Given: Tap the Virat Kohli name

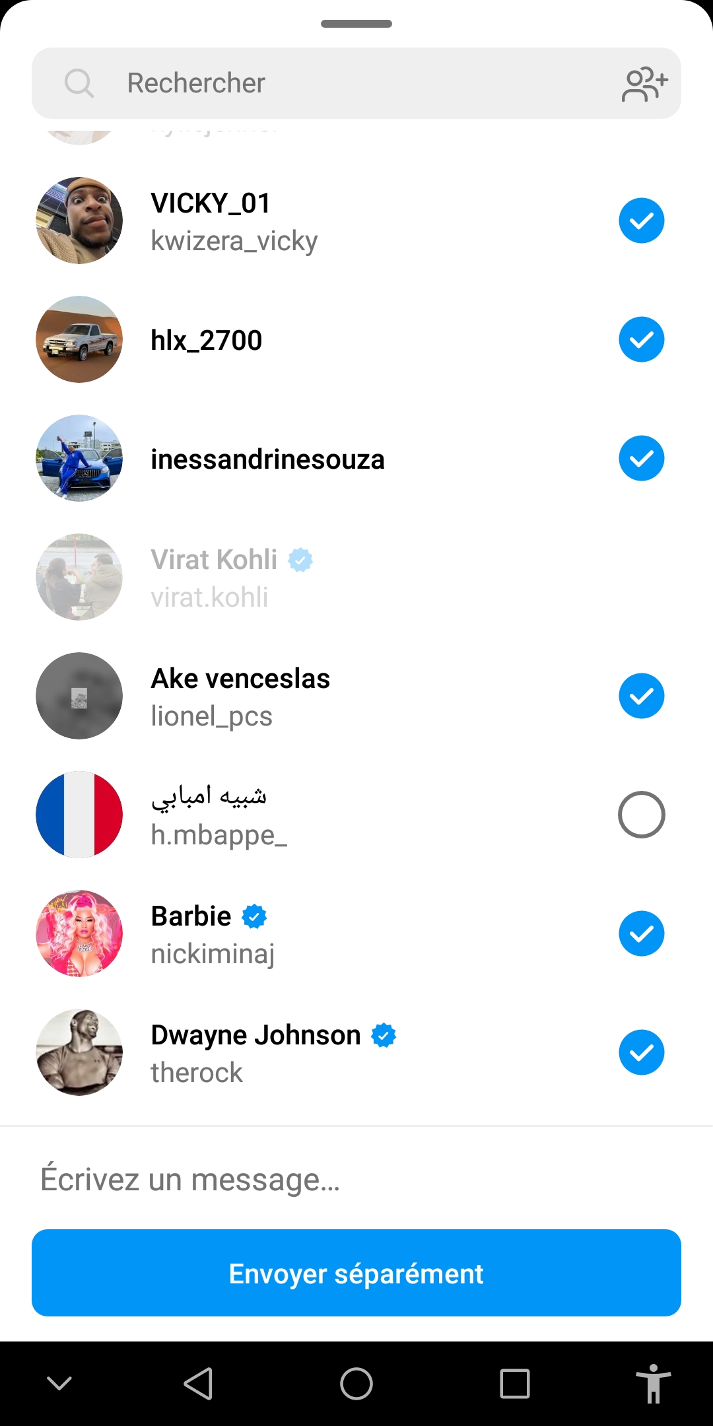Looking at the screenshot, I should pyautogui.click(x=214, y=560).
